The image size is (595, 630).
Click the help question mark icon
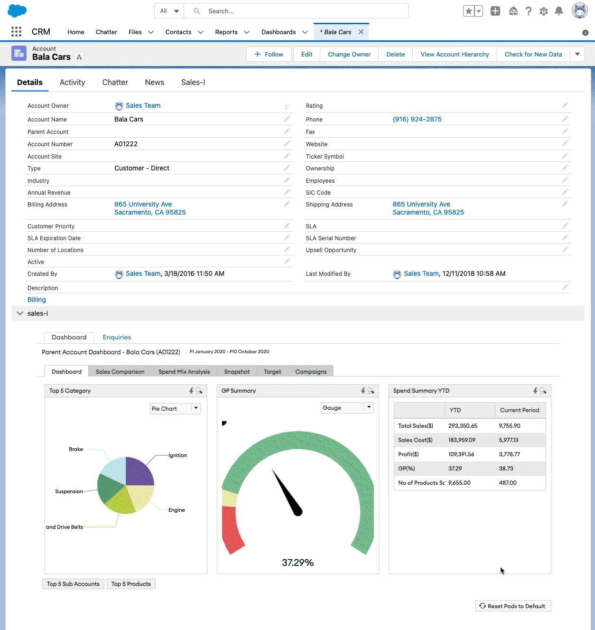tap(528, 11)
